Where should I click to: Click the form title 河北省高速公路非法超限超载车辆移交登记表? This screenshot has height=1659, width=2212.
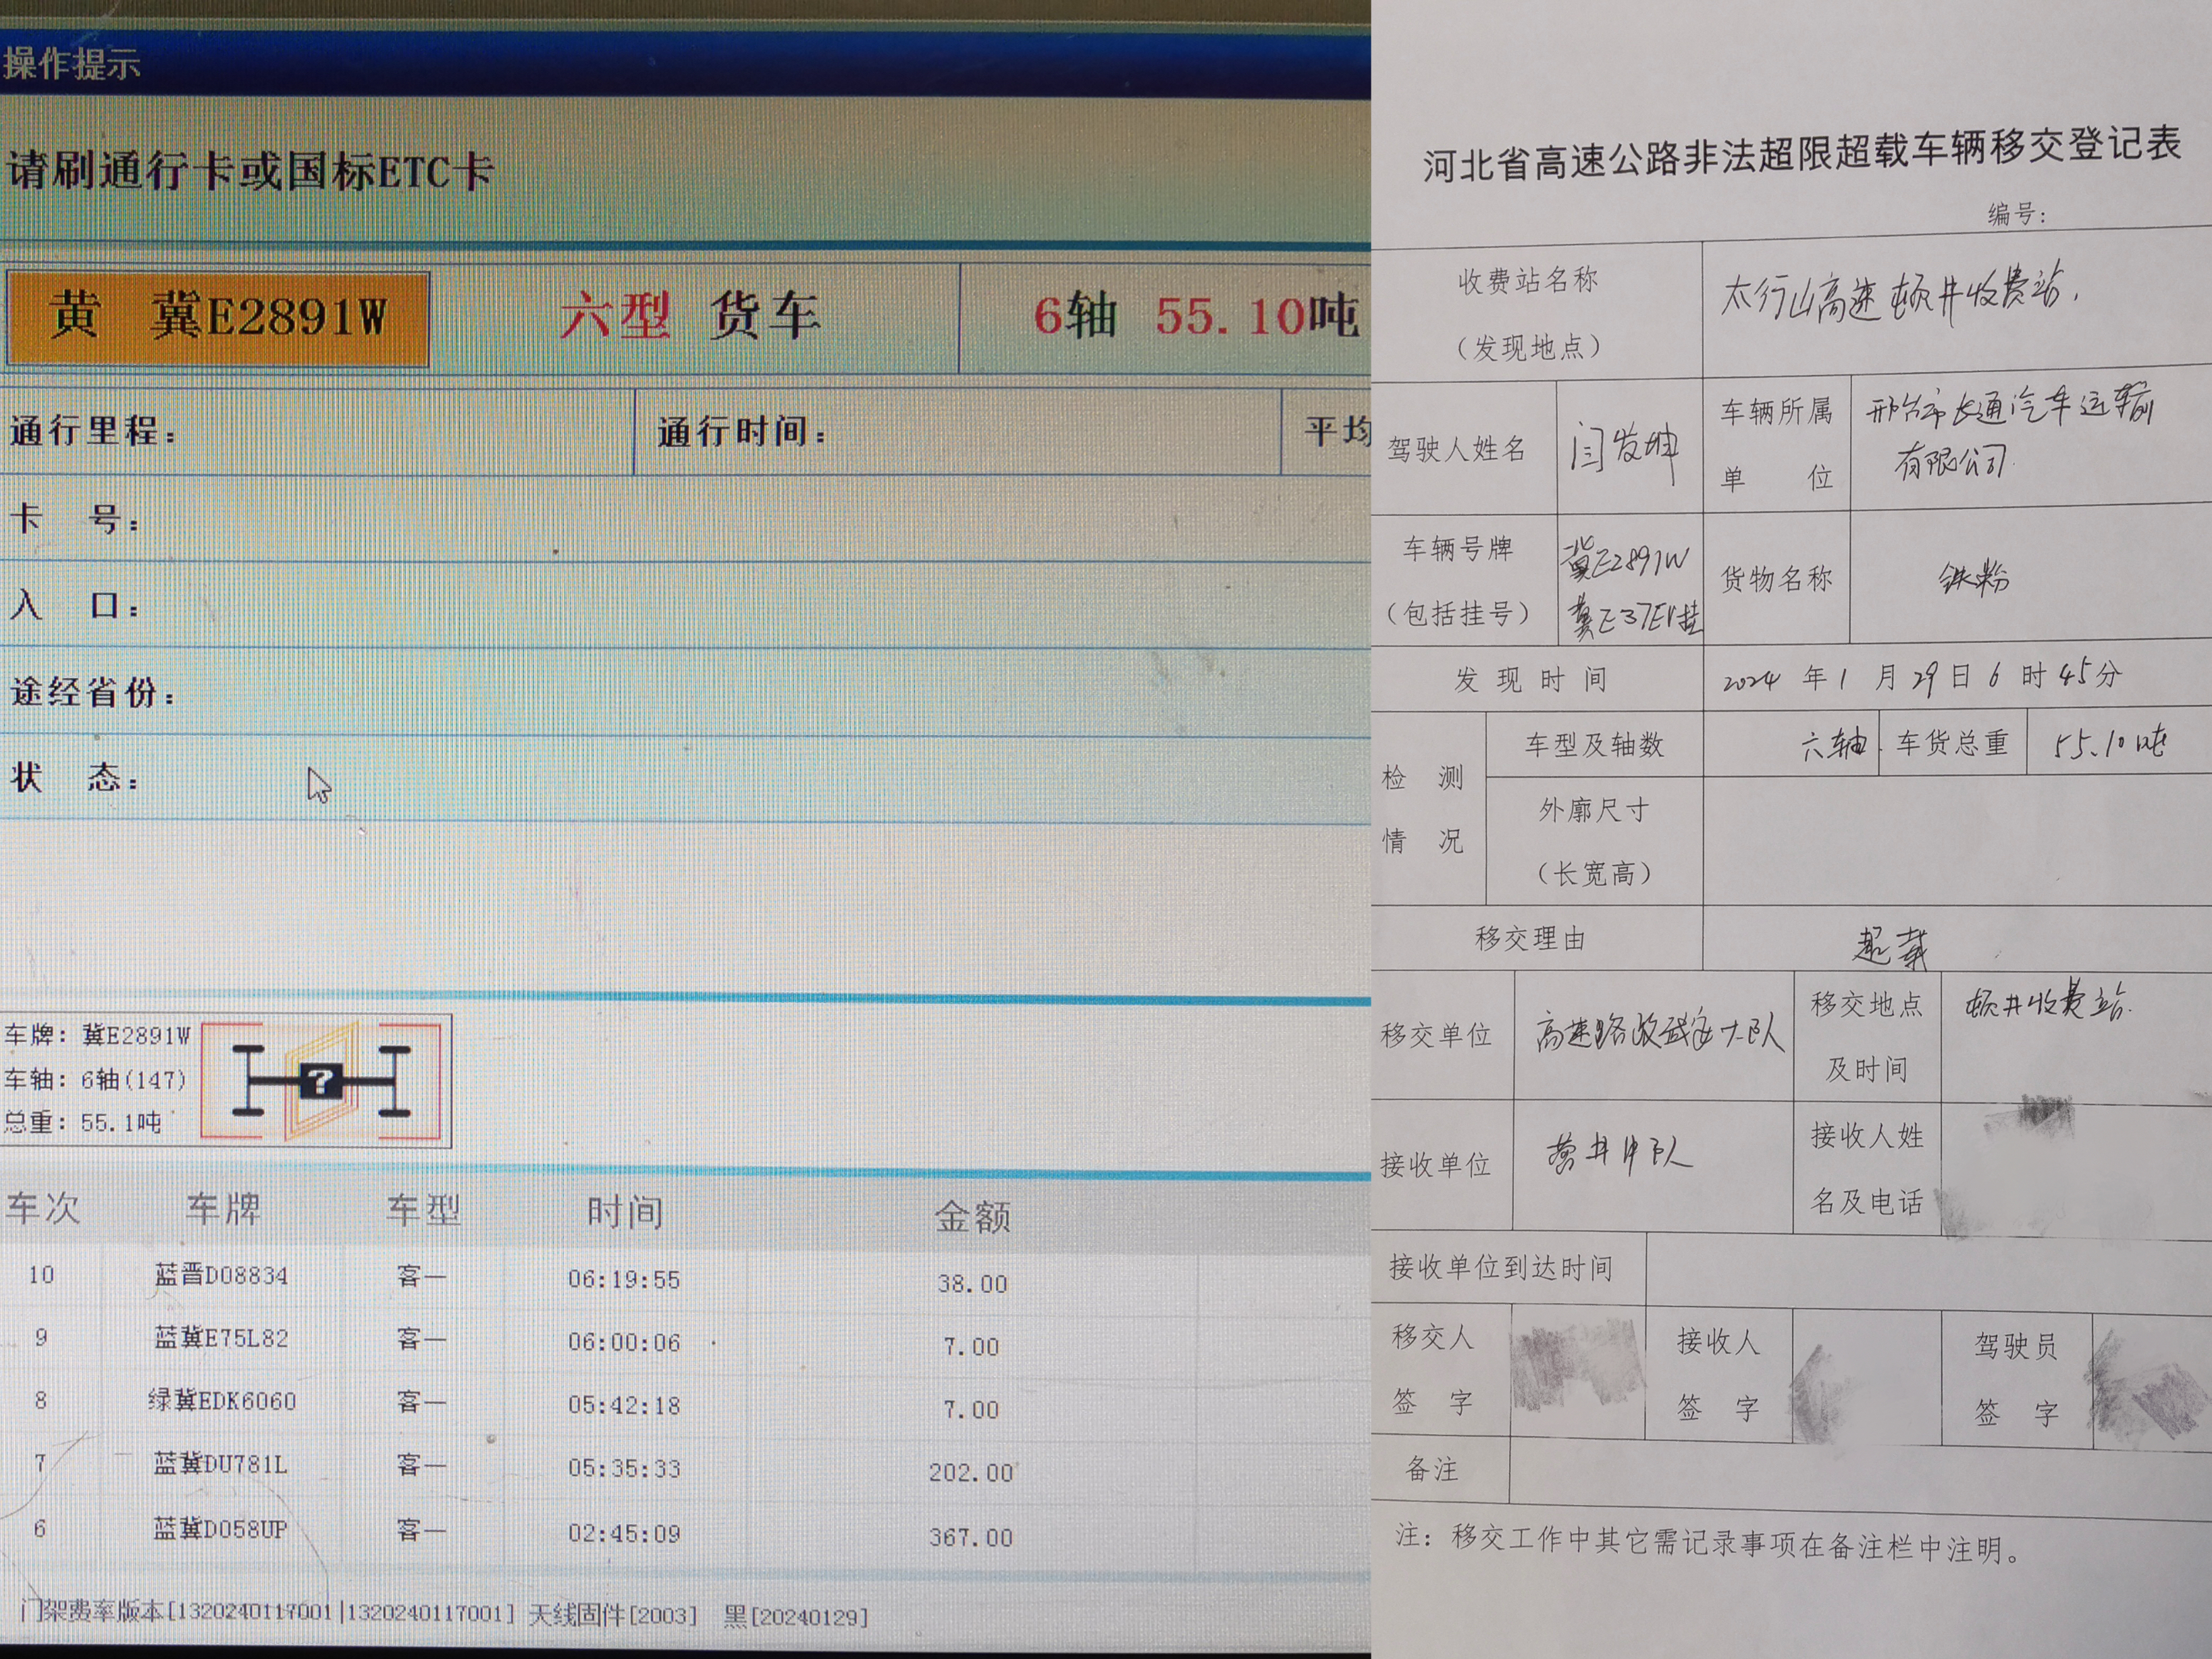[1801, 155]
